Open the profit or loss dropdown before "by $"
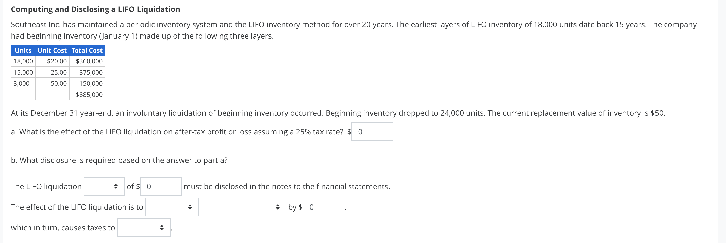 (243, 207)
